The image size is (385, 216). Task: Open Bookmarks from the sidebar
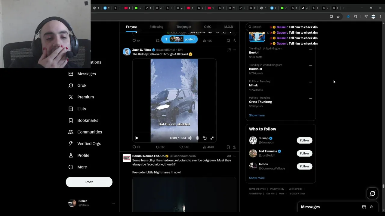[83, 120]
